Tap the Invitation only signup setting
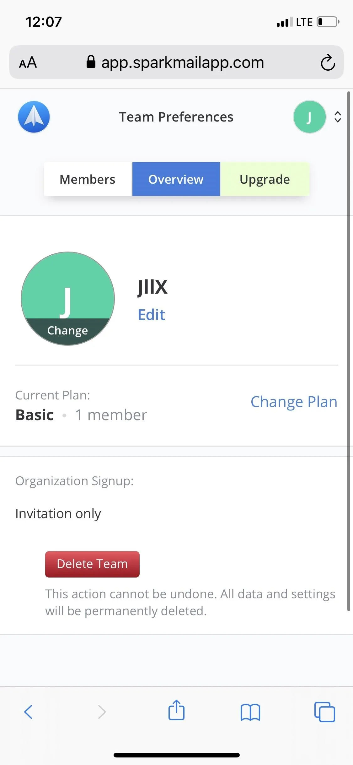Image resolution: width=353 pixels, height=765 pixels. click(x=58, y=514)
